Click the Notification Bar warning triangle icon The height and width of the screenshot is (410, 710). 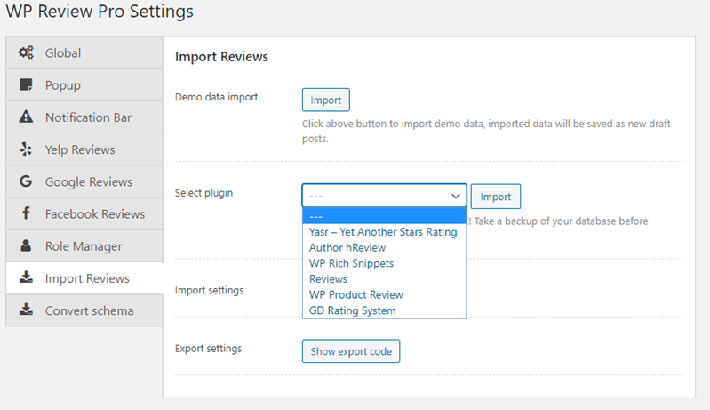[26, 117]
